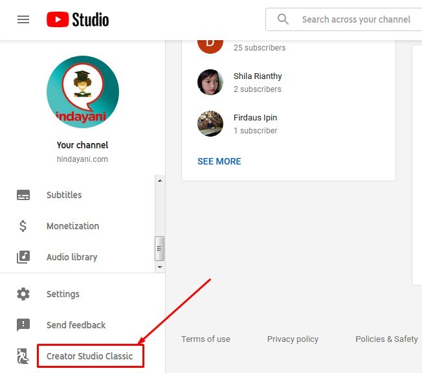
Task: Open the Audio library page
Action: point(72,257)
